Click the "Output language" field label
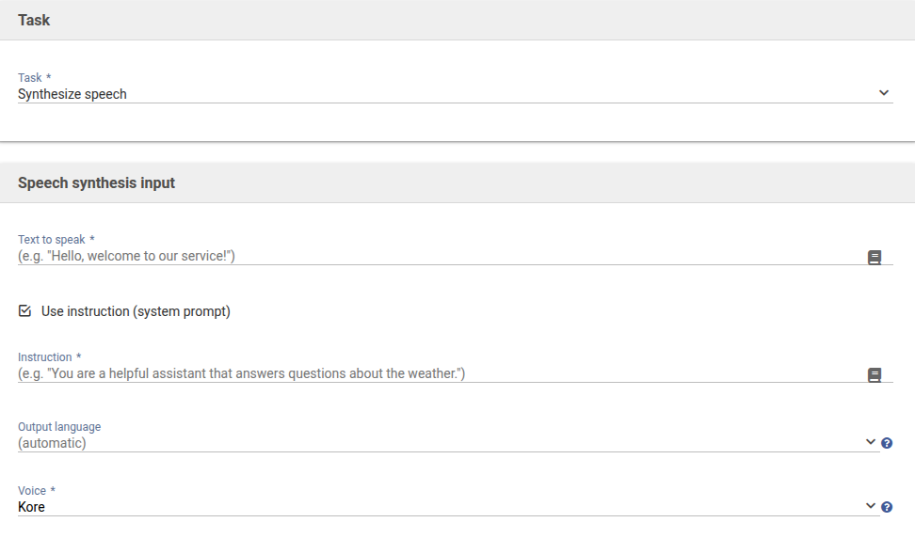This screenshot has width=915, height=554. 59,427
